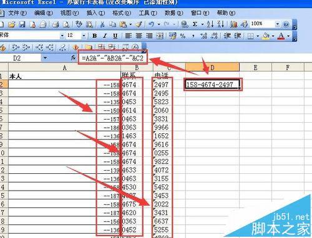Click the Insert Function fx button
The width and height of the screenshot is (312, 238).
click(x=73, y=58)
